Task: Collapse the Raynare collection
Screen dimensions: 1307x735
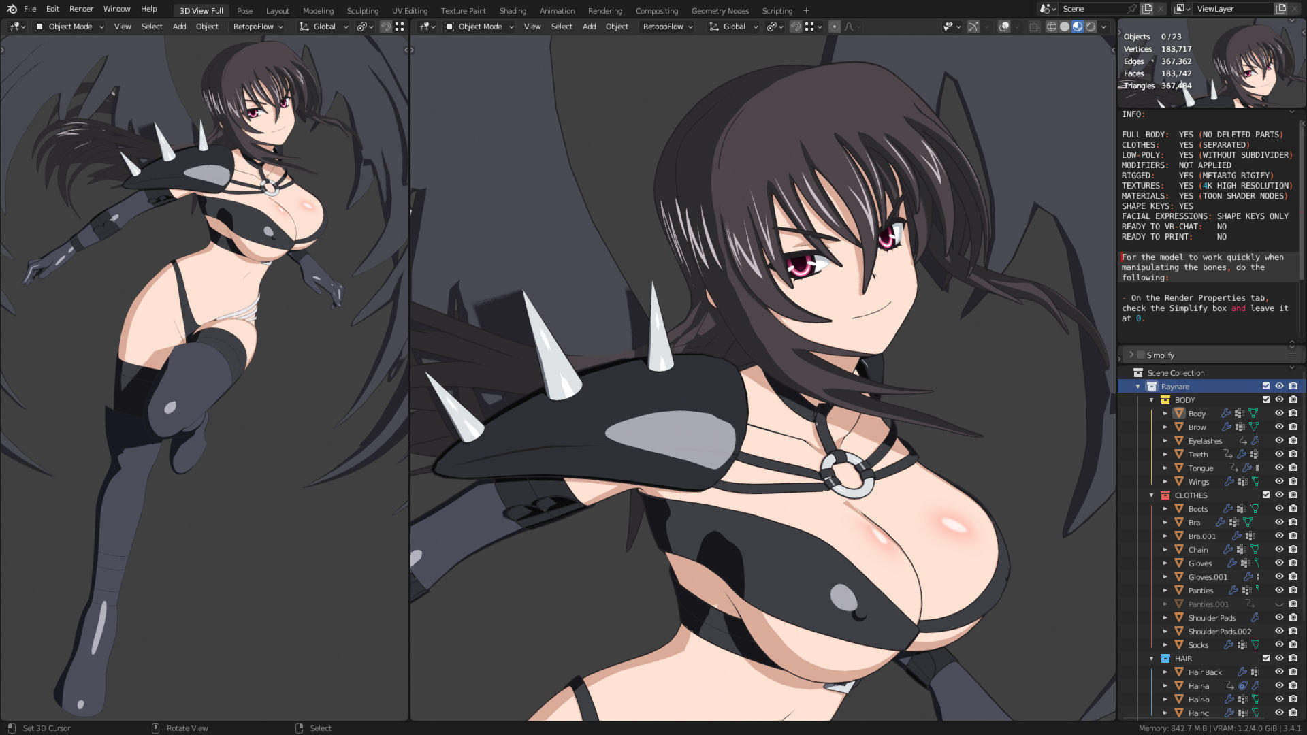Action: tap(1137, 386)
